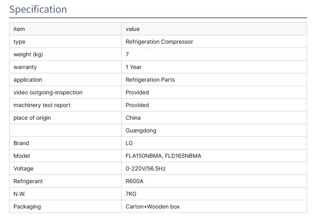Click the 'item' column header

[19, 29]
